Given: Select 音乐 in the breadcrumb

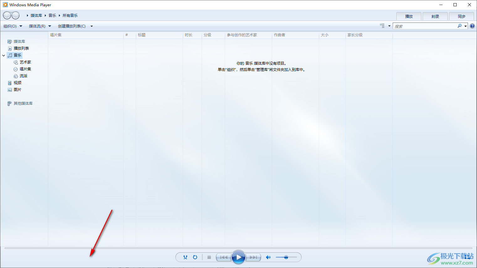Looking at the screenshot, I should tap(52, 16).
